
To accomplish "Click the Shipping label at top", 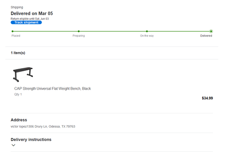I will click(x=17, y=7).
